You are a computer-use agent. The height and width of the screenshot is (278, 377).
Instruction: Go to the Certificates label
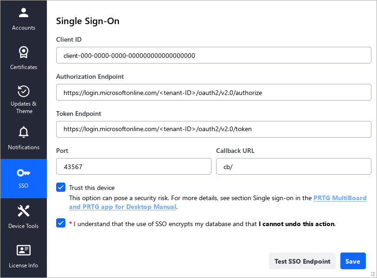coord(24,67)
